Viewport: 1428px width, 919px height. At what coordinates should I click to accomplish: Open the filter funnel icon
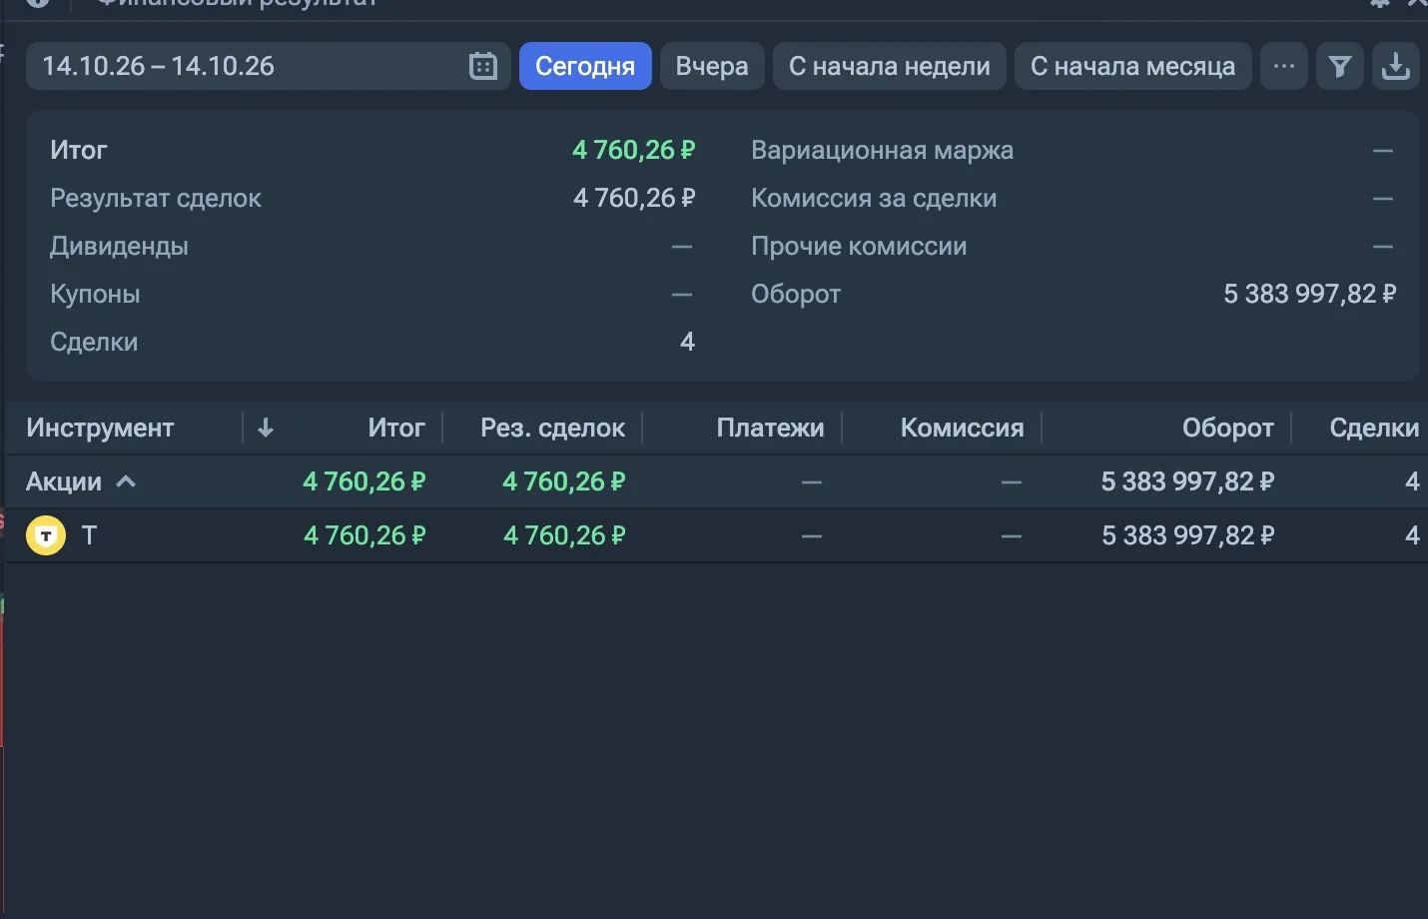point(1340,66)
